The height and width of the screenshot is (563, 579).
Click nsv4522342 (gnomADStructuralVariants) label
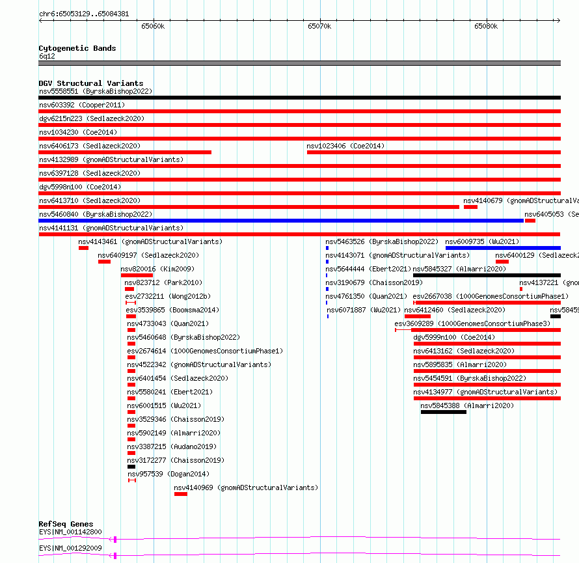[x=199, y=364]
